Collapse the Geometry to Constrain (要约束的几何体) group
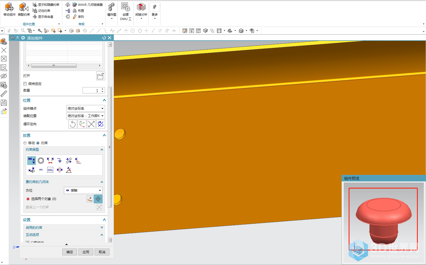 [x=102, y=182]
